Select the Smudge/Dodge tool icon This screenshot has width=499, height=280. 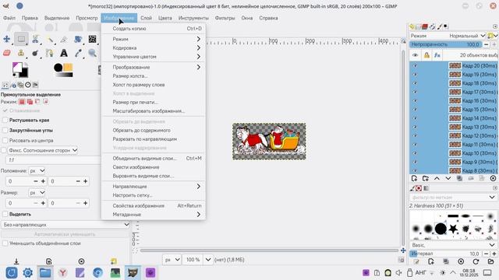pyautogui.click(x=35, y=53)
